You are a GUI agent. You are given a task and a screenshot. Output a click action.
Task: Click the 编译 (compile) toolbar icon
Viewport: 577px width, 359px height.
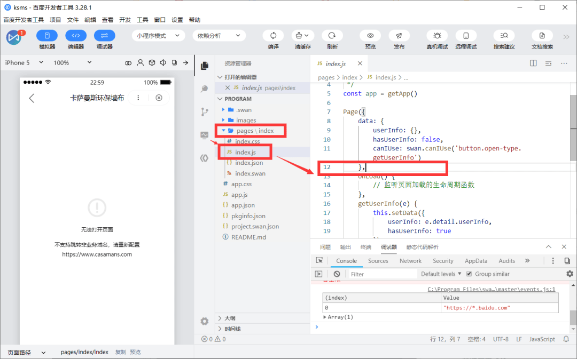click(274, 36)
